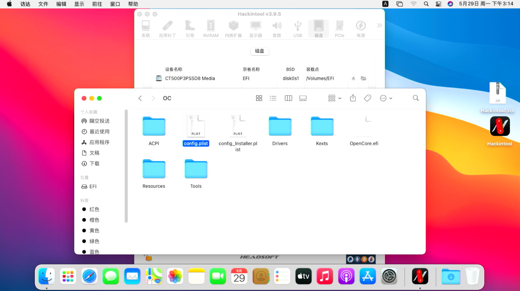Open the Apple menu
The image size is (520, 291).
[10, 4]
